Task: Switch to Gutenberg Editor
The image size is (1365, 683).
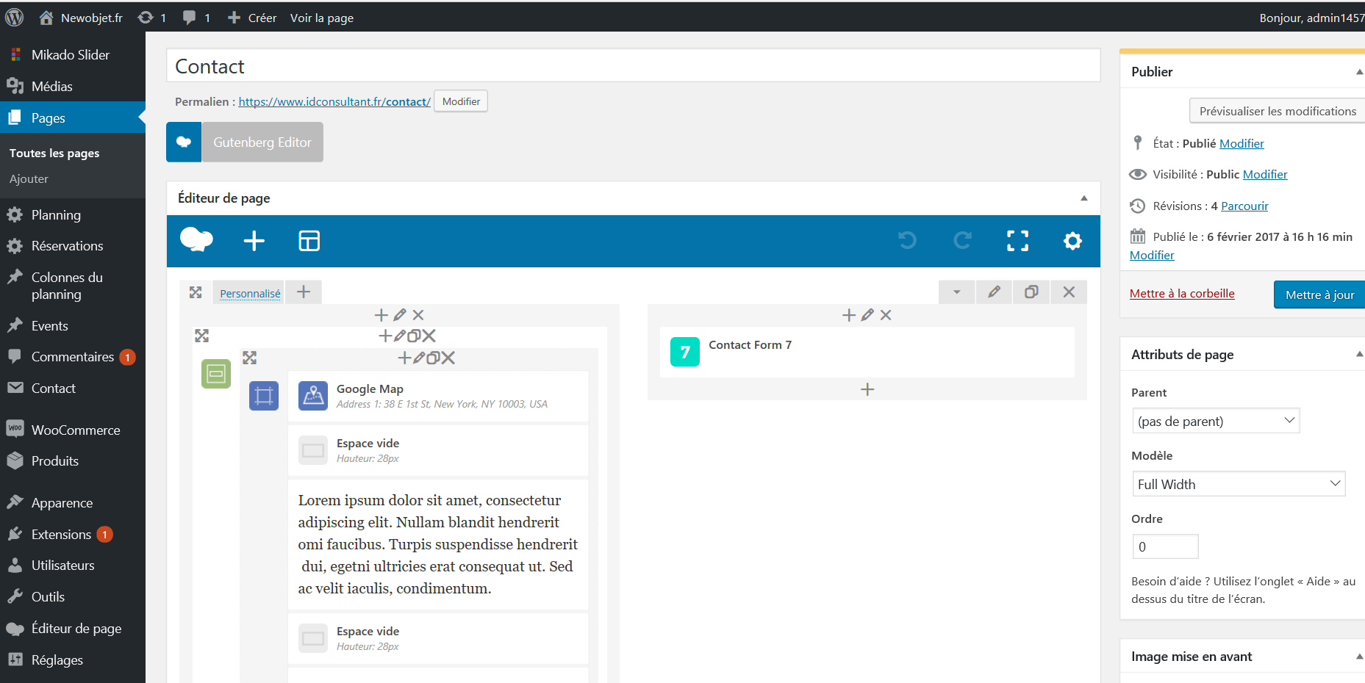Action: (262, 142)
